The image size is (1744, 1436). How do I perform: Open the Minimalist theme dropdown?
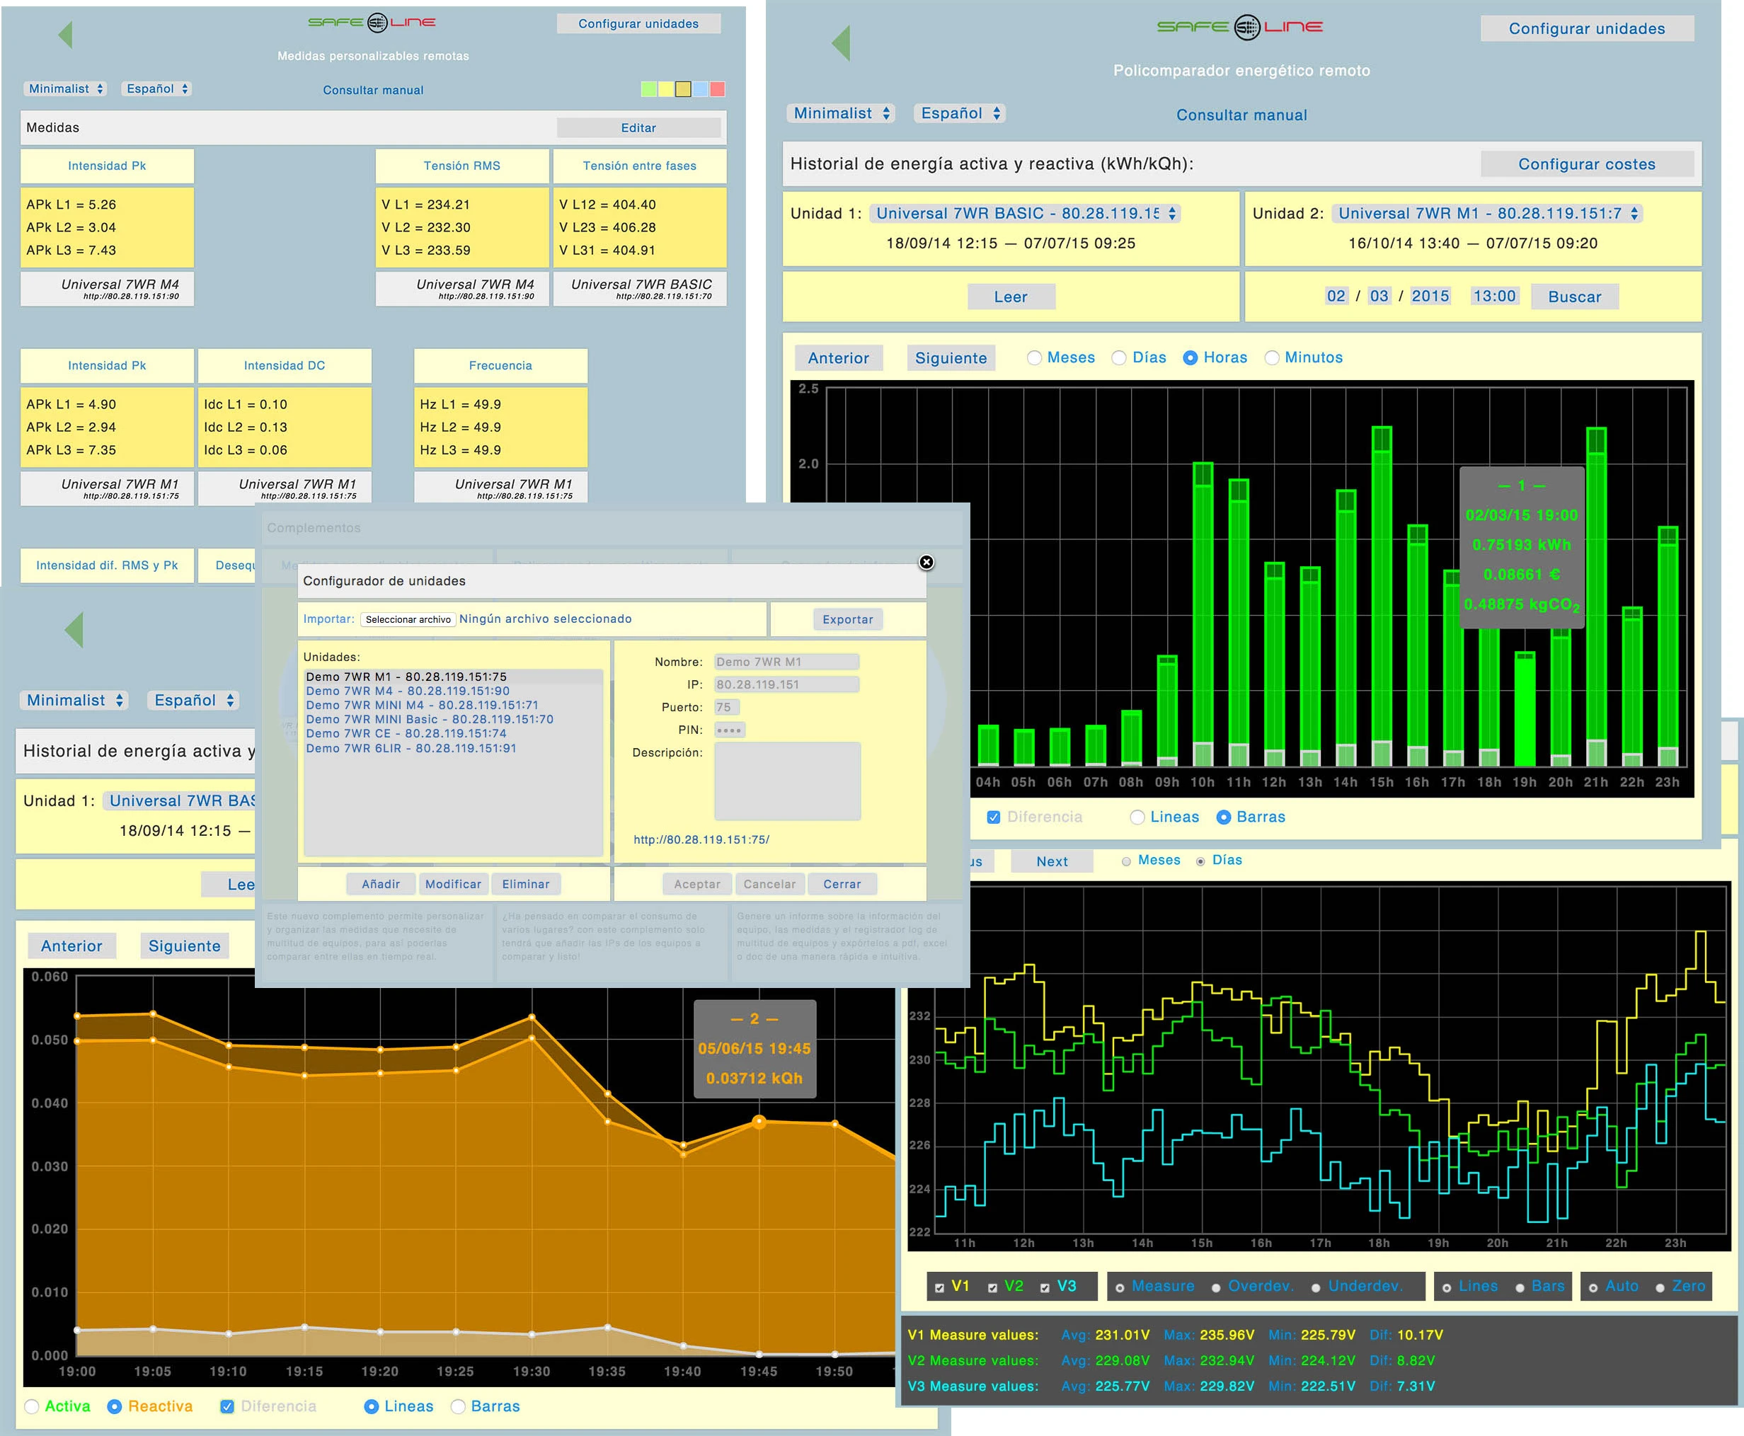[64, 88]
